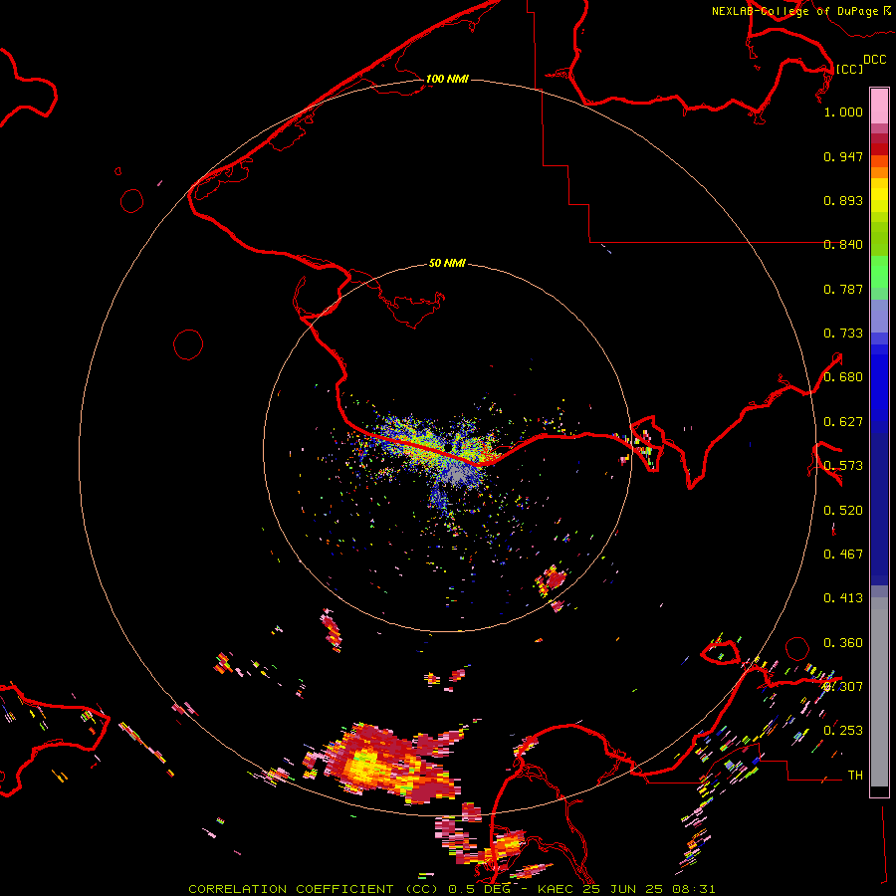
Task: Click the 0.253 legend value
Action: click(843, 731)
